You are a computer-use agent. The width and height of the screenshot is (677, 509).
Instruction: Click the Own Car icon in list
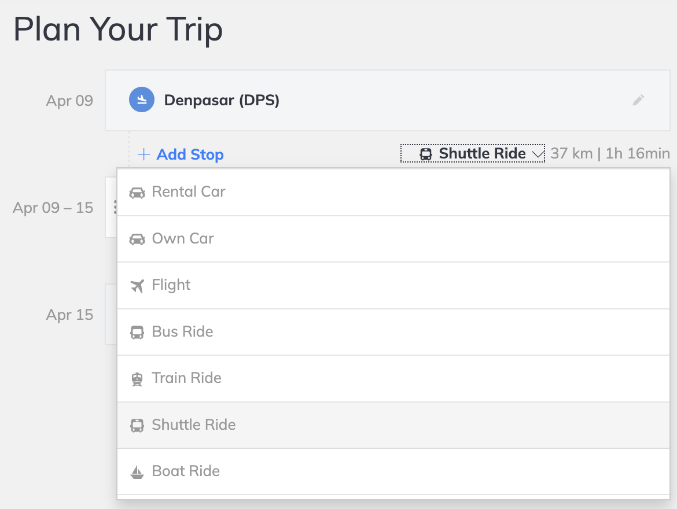point(137,239)
